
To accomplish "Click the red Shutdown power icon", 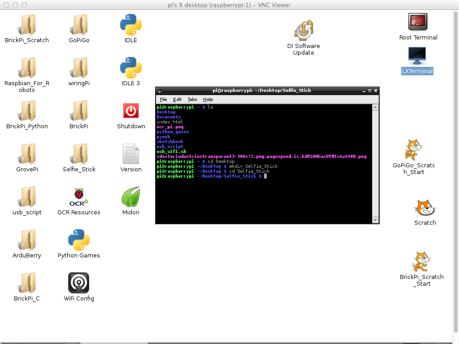I will pyautogui.click(x=131, y=111).
